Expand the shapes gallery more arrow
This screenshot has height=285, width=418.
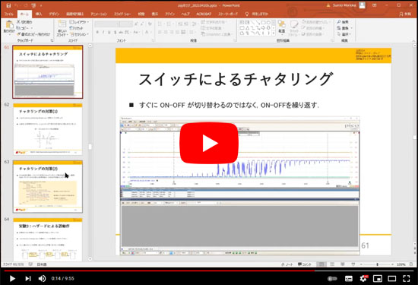[x=274, y=33]
